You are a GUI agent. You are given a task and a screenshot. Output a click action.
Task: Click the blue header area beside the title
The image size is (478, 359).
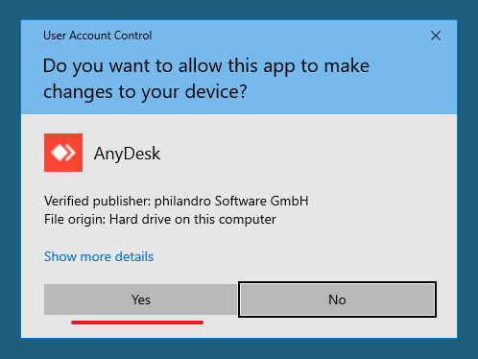(x=288, y=36)
